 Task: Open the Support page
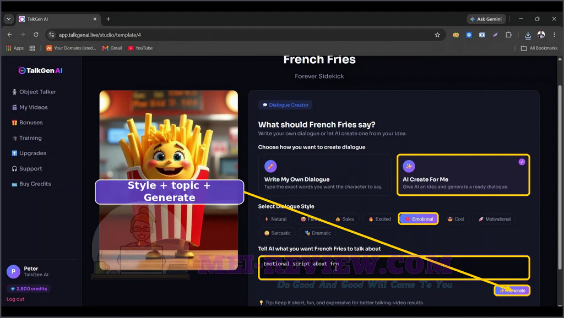click(x=27, y=169)
